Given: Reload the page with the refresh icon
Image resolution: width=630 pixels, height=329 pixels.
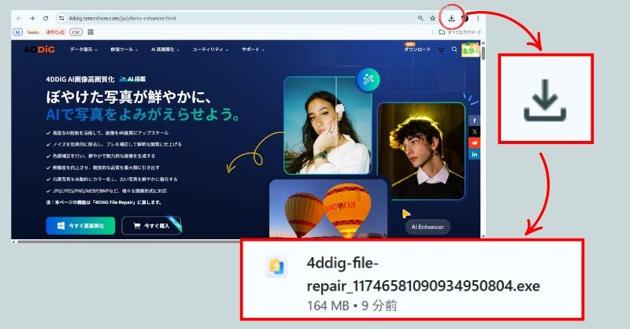Looking at the screenshot, I should click(x=46, y=18).
